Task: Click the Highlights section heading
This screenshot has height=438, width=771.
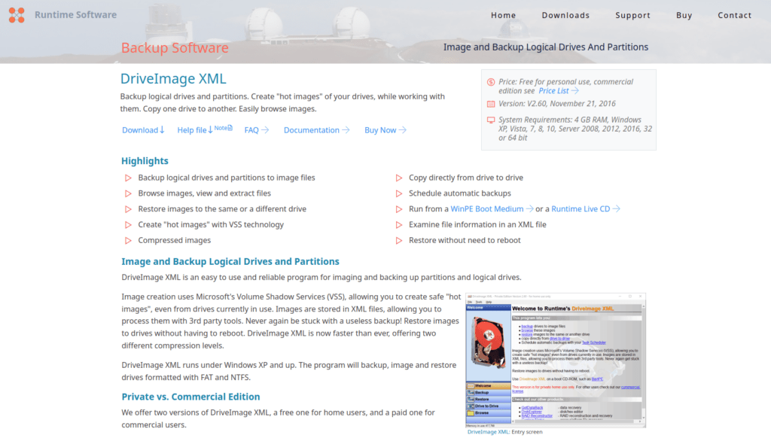Action: click(145, 161)
